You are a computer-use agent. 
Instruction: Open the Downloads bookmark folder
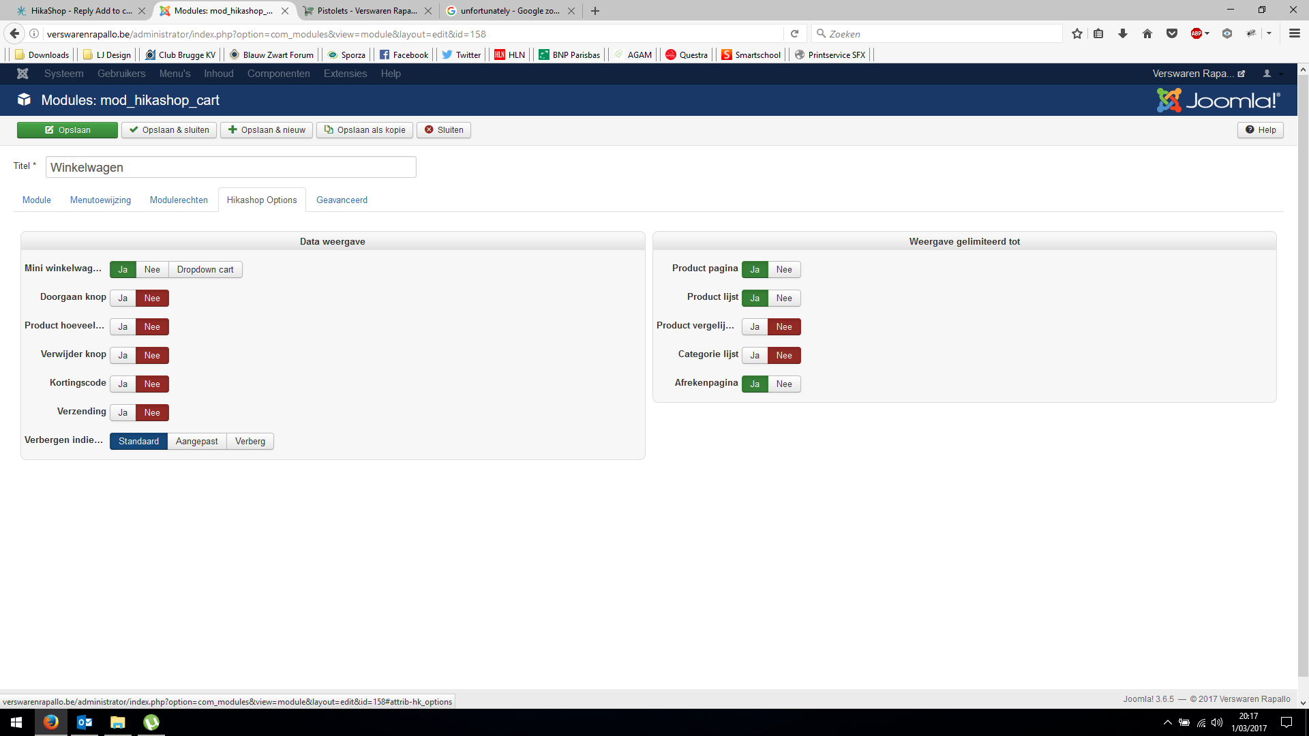click(x=42, y=55)
